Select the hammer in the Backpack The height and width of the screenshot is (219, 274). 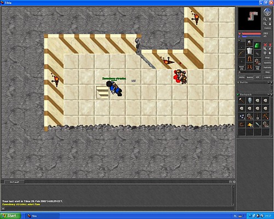[242, 100]
